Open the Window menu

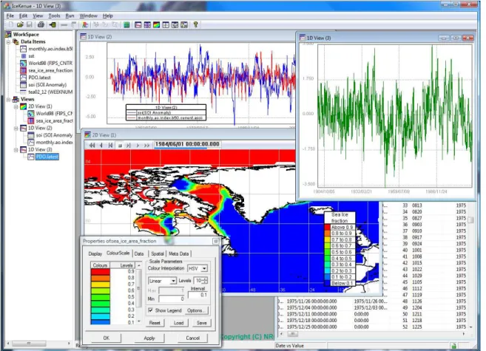(x=88, y=16)
